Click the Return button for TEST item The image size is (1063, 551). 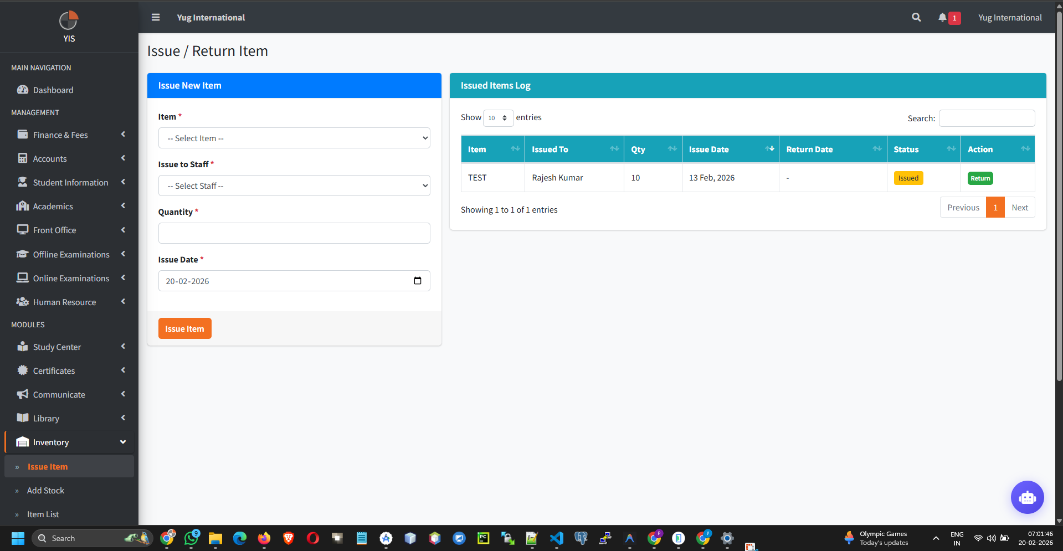click(980, 178)
